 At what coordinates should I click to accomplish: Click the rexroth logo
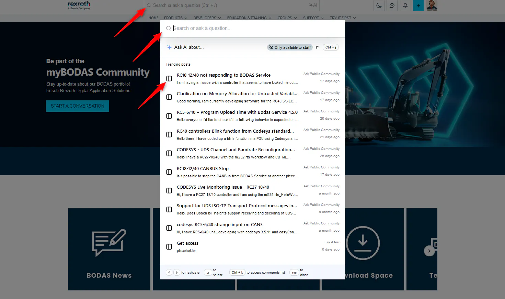point(79,5)
